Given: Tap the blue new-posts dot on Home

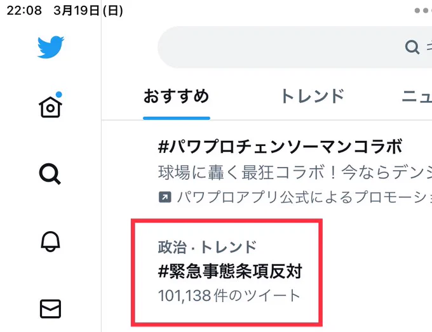Looking at the screenshot, I should coord(58,95).
